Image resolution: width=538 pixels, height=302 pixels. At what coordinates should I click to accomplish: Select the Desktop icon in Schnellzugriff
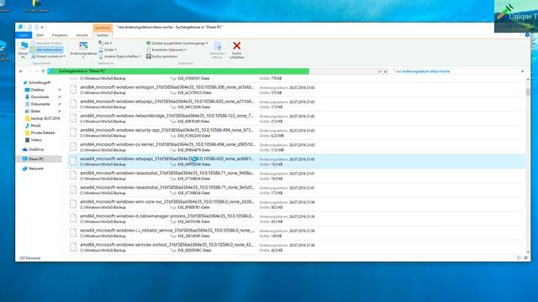point(27,90)
